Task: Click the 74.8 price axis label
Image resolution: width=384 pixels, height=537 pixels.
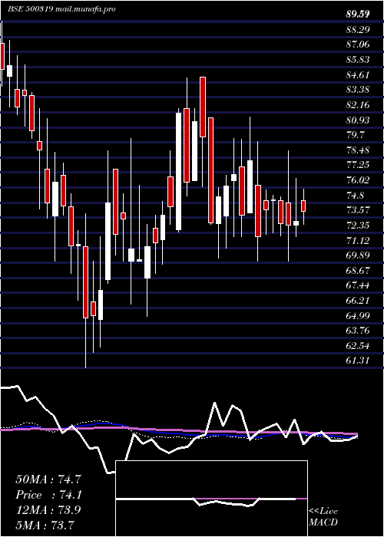Action: [355, 195]
